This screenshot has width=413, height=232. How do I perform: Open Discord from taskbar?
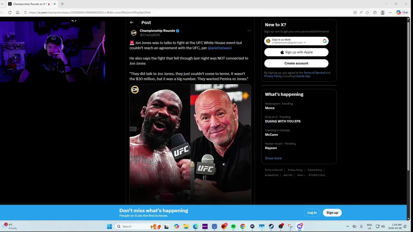point(300,227)
